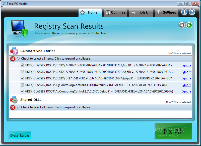Ignore the 777BA815 registry entry

click(x=186, y=65)
